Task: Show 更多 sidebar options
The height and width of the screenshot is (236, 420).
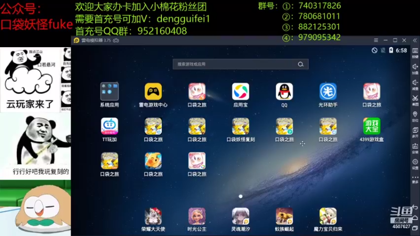Action: [415, 179]
